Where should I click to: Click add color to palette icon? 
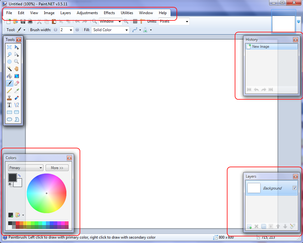[x=11, y=215]
